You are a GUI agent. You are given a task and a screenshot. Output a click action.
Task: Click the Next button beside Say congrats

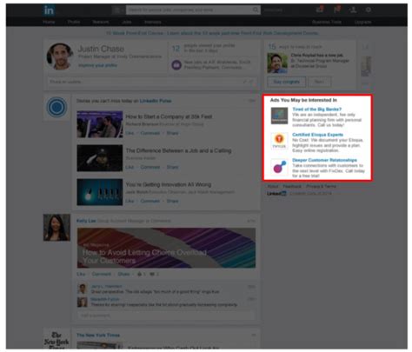coord(319,82)
